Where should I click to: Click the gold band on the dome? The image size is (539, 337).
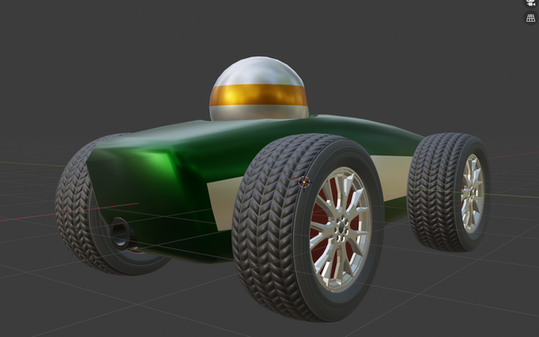pyautogui.click(x=258, y=95)
